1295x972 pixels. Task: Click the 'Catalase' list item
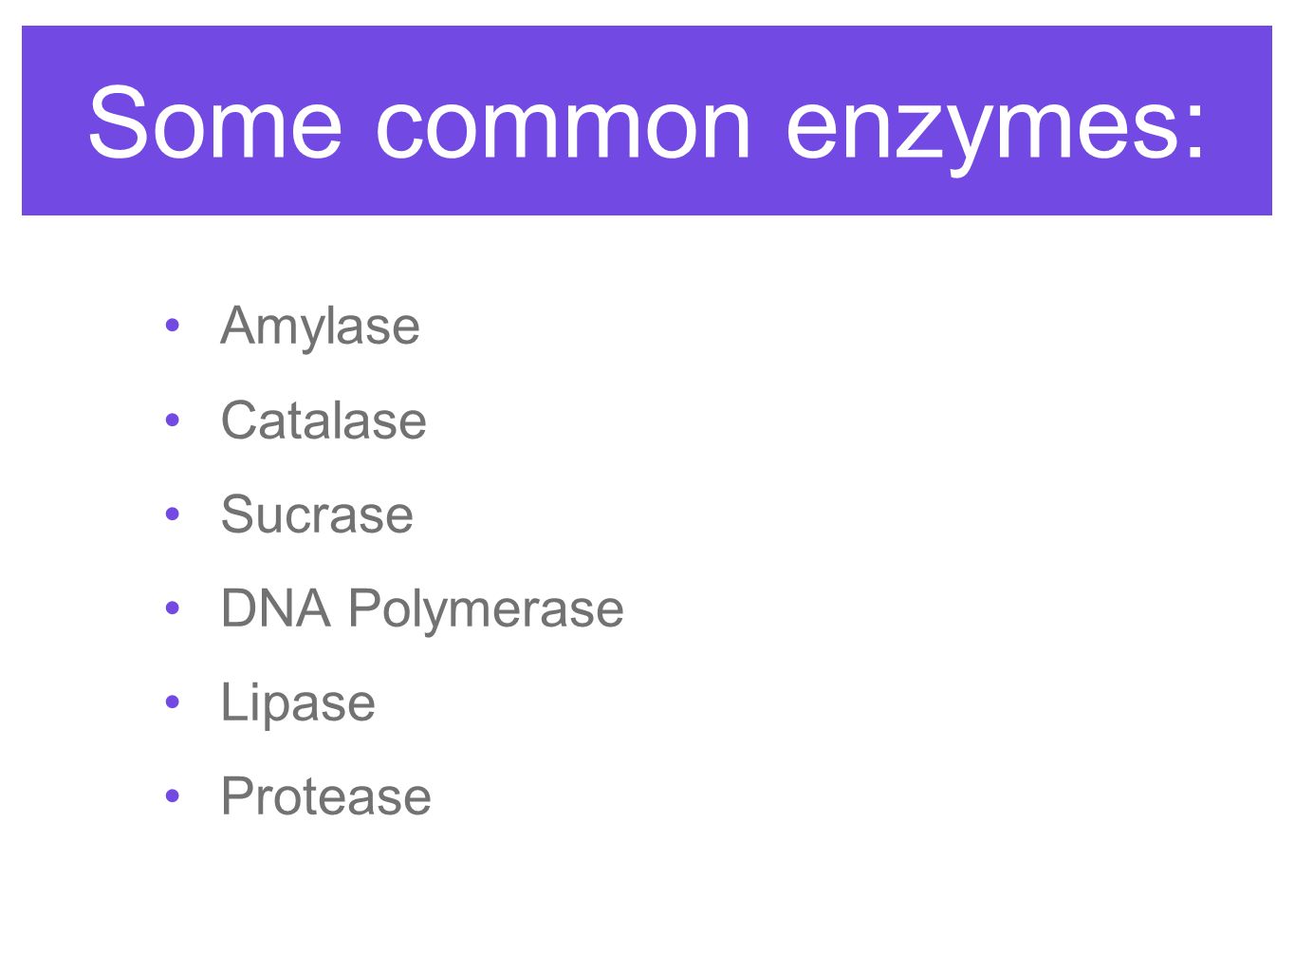click(324, 421)
